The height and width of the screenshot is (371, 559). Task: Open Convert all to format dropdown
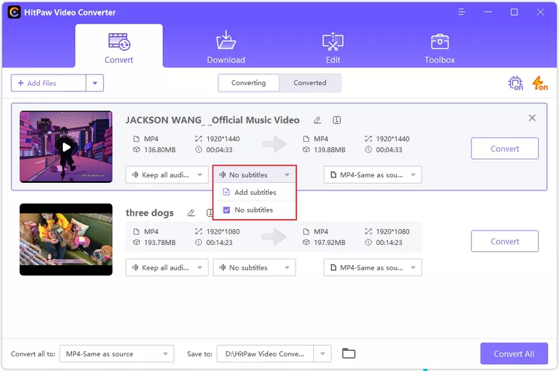point(116,354)
